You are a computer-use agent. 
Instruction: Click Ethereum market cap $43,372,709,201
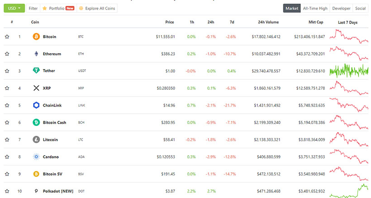(x=310, y=54)
